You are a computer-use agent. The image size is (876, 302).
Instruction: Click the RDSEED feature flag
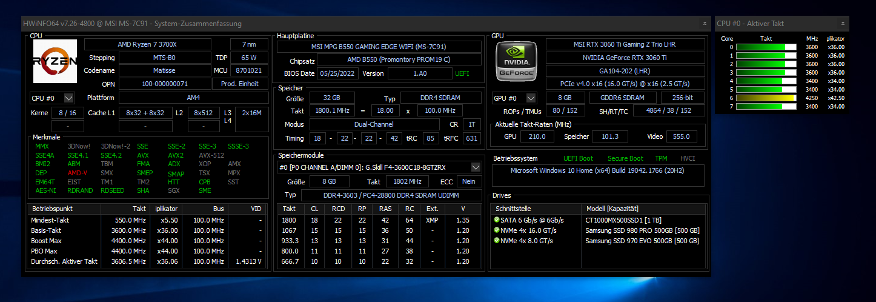(112, 190)
